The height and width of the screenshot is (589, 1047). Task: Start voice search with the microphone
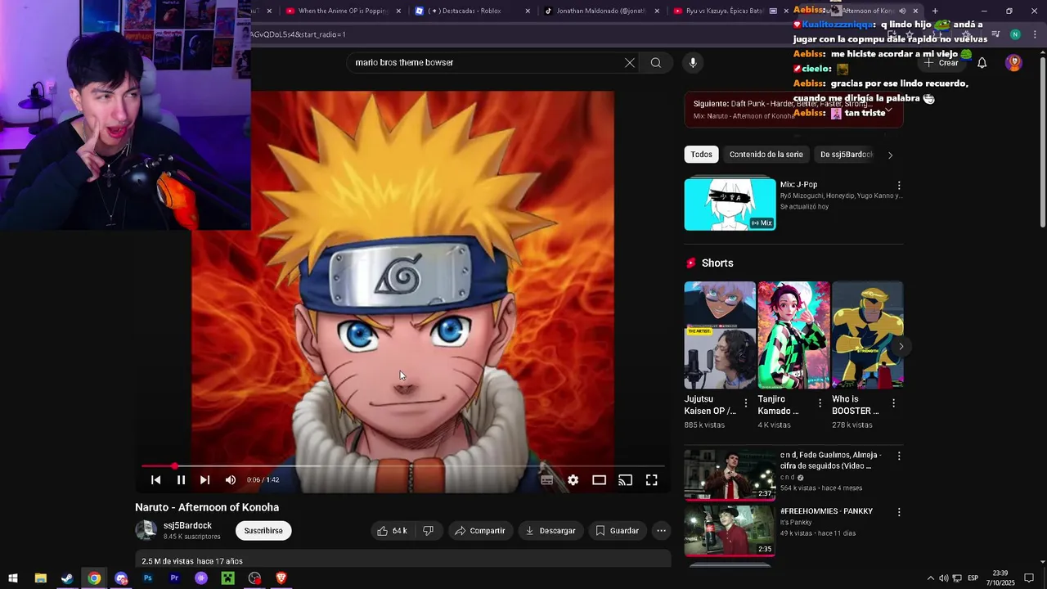click(x=693, y=62)
